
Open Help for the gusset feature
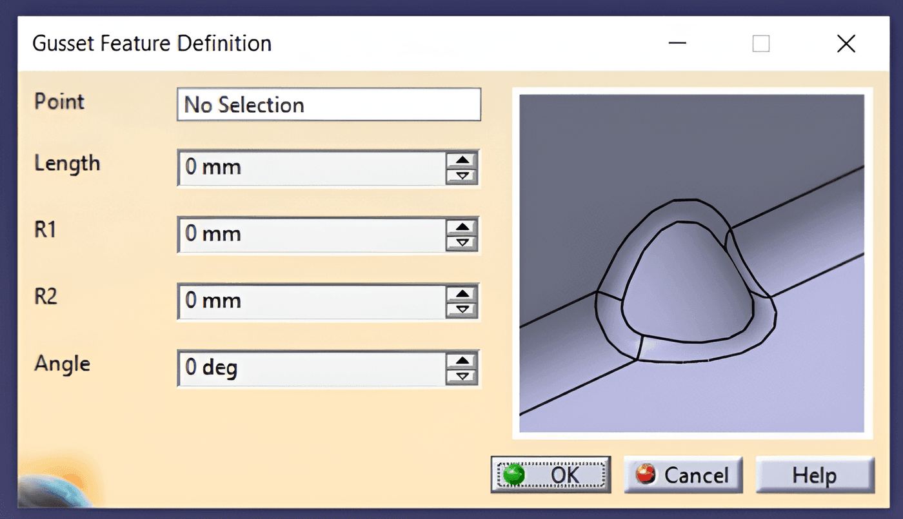click(815, 475)
